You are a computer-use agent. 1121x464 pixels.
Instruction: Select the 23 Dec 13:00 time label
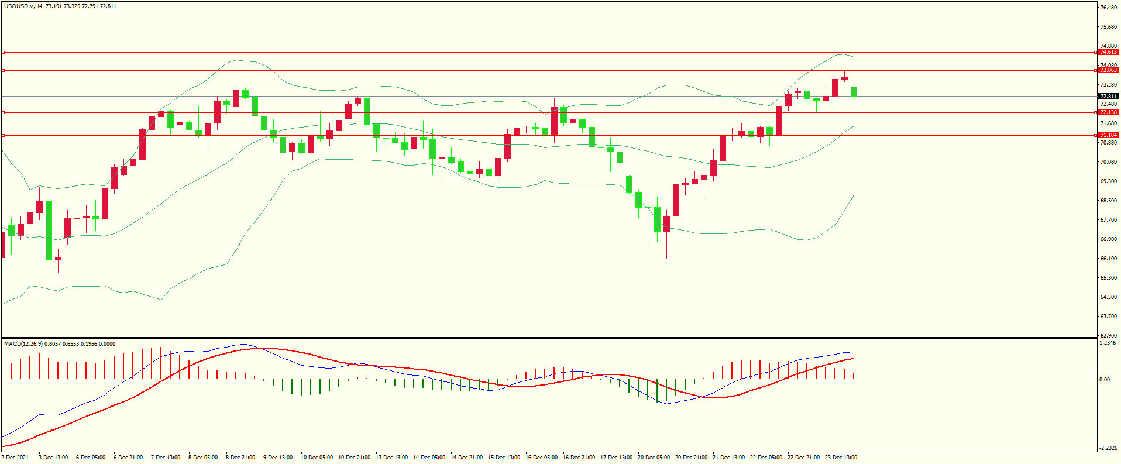pos(841,458)
